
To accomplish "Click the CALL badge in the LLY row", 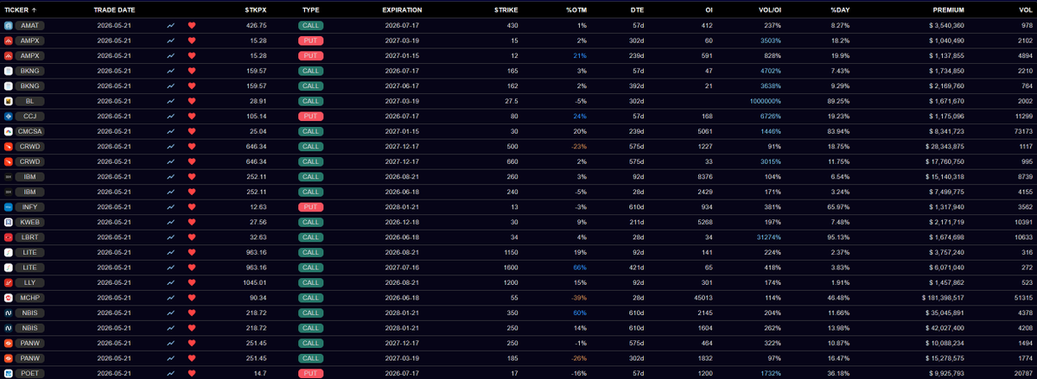I will pos(310,282).
